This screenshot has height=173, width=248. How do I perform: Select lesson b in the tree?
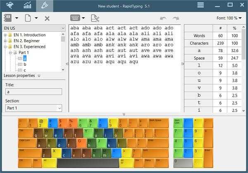click(25, 64)
